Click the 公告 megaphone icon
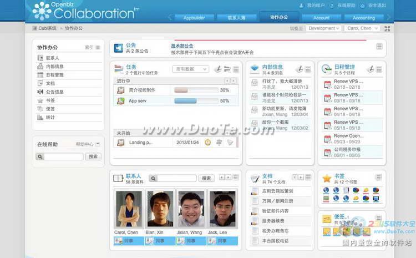Viewport: 416px width, 258px height. pyautogui.click(x=118, y=48)
